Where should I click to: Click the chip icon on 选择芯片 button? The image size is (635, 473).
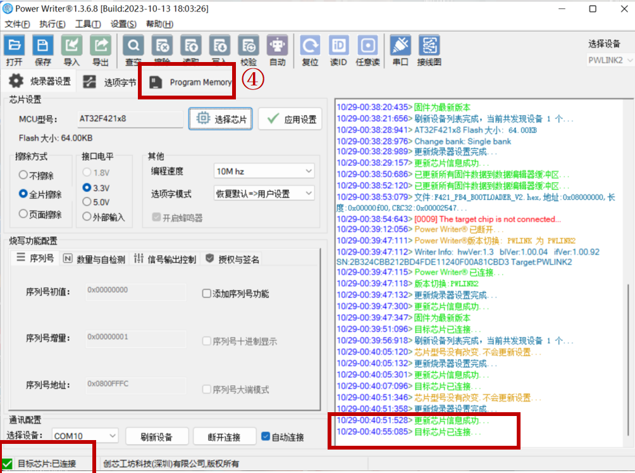pos(203,118)
